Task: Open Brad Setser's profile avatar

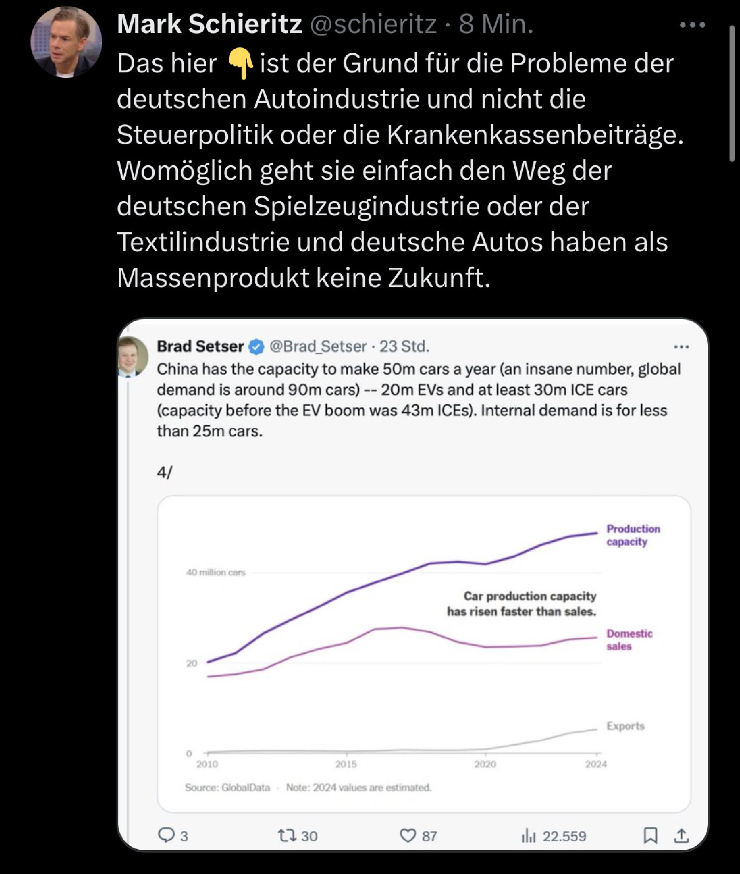Action: (132, 356)
